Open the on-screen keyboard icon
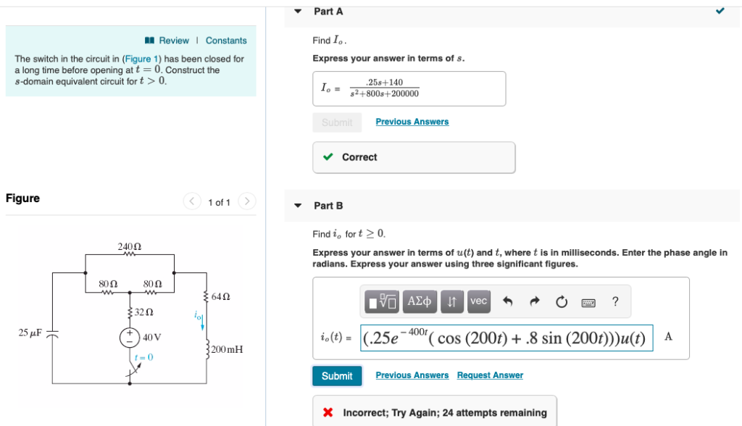 588,301
